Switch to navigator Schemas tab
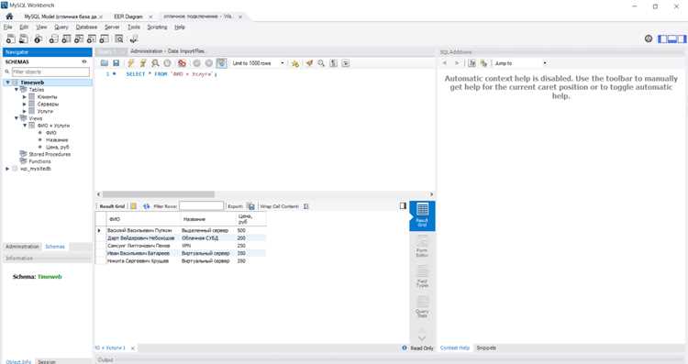688x364 pixels. [x=55, y=247]
